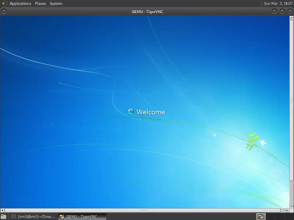The width and height of the screenshot is (294, 220).
Task: Select the QEMU - TigerVNC taskbar button
Action: (x=82, y=217)
